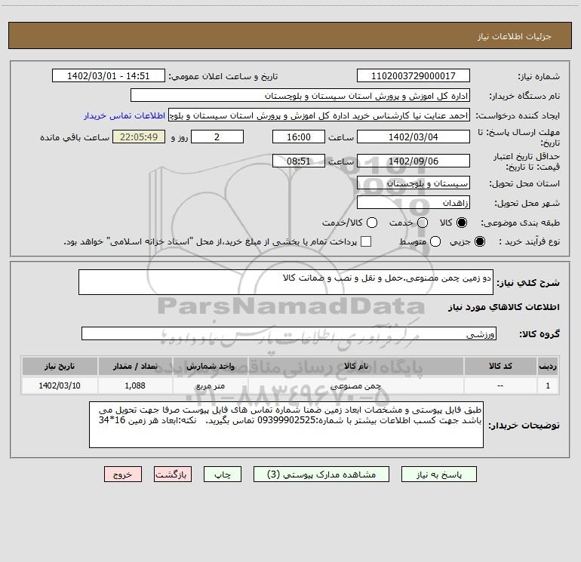Click the توضیحات خریدار notes text box

click(286, 425)
